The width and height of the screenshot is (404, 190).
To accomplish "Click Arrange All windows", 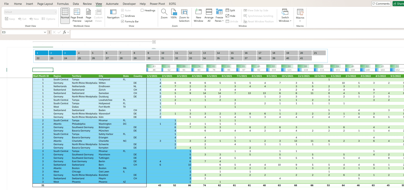I will pyautogui.click(x=209, y=15).
